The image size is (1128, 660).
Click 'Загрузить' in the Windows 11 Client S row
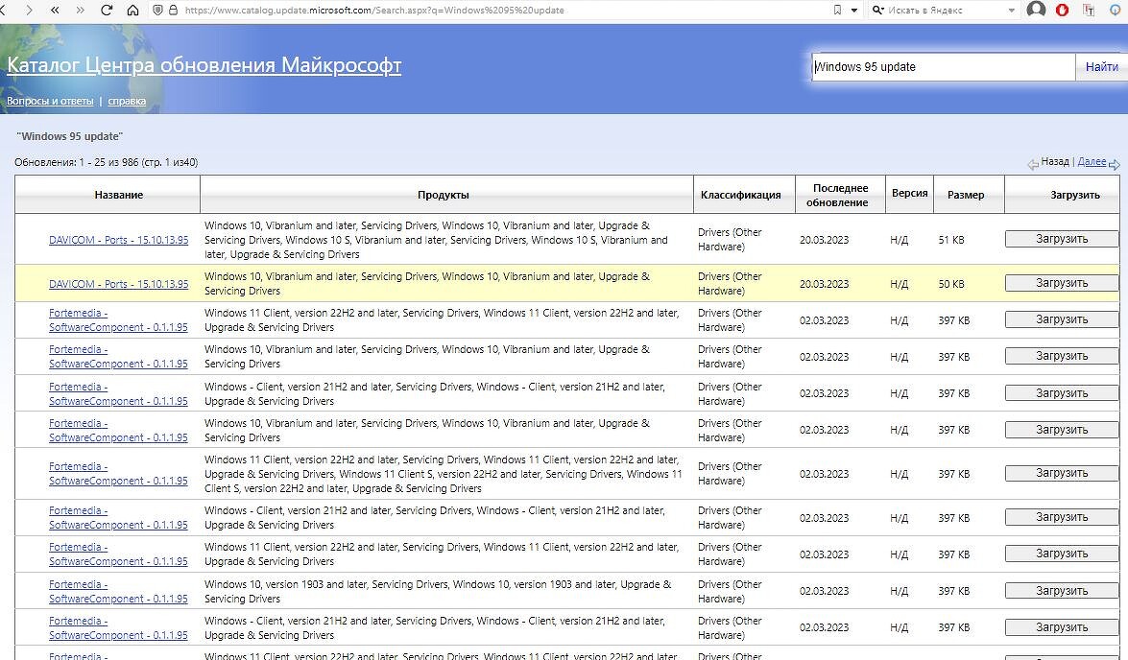(1062, 473)
